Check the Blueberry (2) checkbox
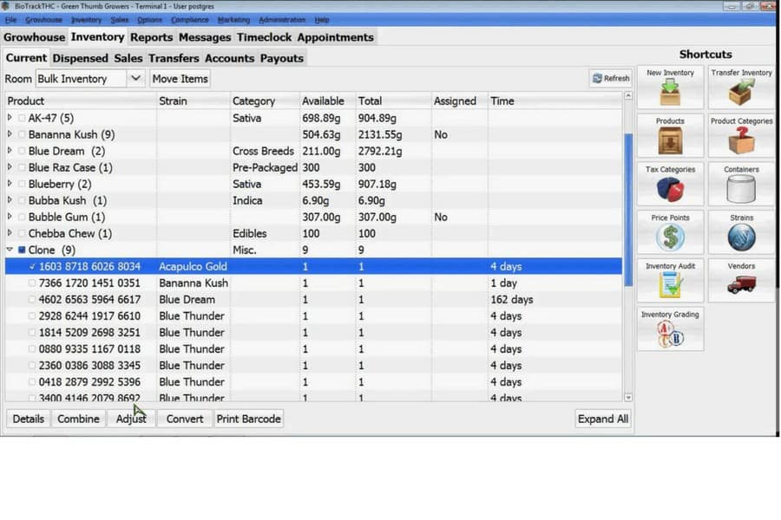 22,184
